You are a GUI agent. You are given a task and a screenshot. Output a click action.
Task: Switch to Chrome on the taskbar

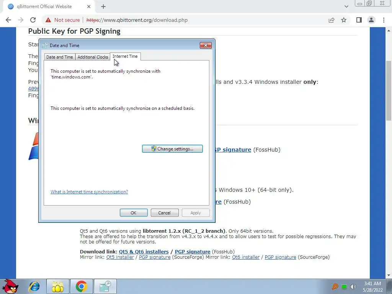[x=81, y=286]
